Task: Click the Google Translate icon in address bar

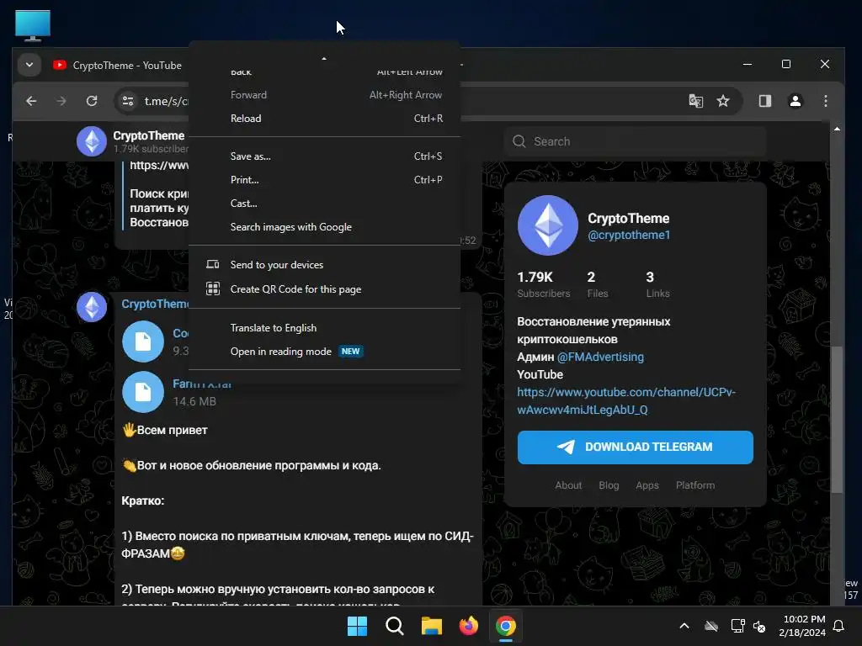Action: pos(695,101)
